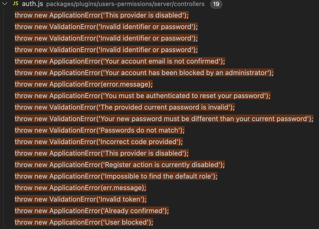Select the packages/plugins/users-permissions path text
This screenshot has height=229, width=319.
coord(125,4)
